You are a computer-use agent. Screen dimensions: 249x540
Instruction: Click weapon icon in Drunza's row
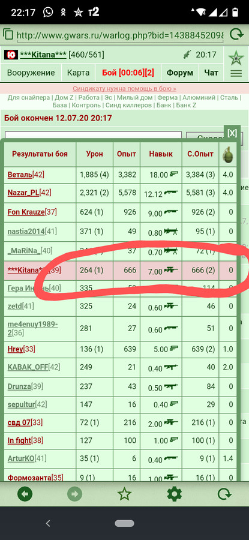click(171, 387)
